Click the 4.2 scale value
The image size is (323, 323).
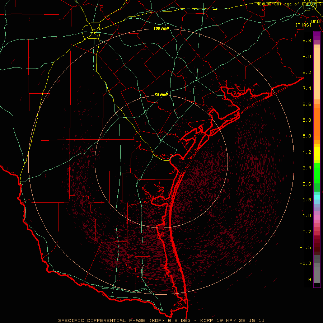click(307, 152)
